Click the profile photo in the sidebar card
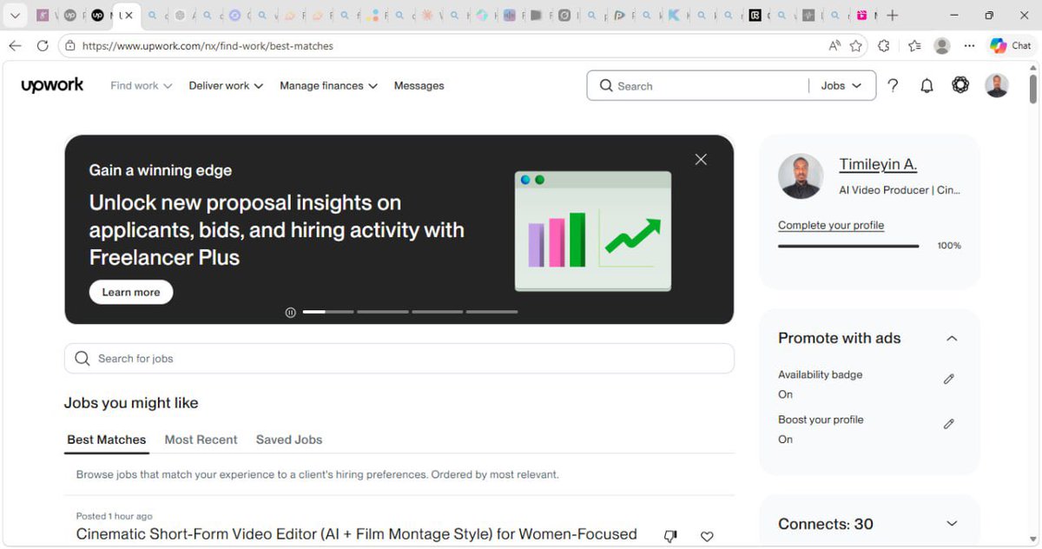Viewport: 1042px width, 549px height. 801,176
